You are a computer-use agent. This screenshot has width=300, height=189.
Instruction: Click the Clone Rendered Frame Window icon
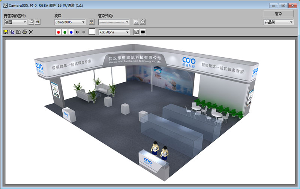point(18,32)
